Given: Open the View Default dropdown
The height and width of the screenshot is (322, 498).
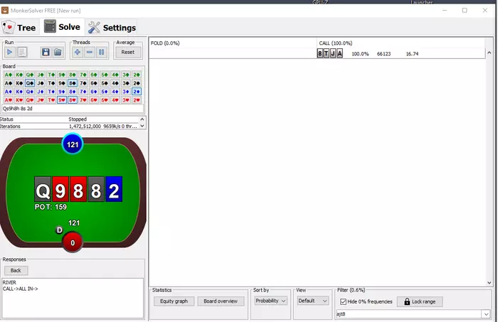Looking at the screenshot, I should [312, 301].
